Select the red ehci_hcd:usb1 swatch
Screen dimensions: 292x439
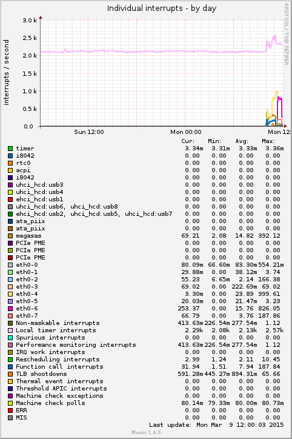click(x=10, y=199)
